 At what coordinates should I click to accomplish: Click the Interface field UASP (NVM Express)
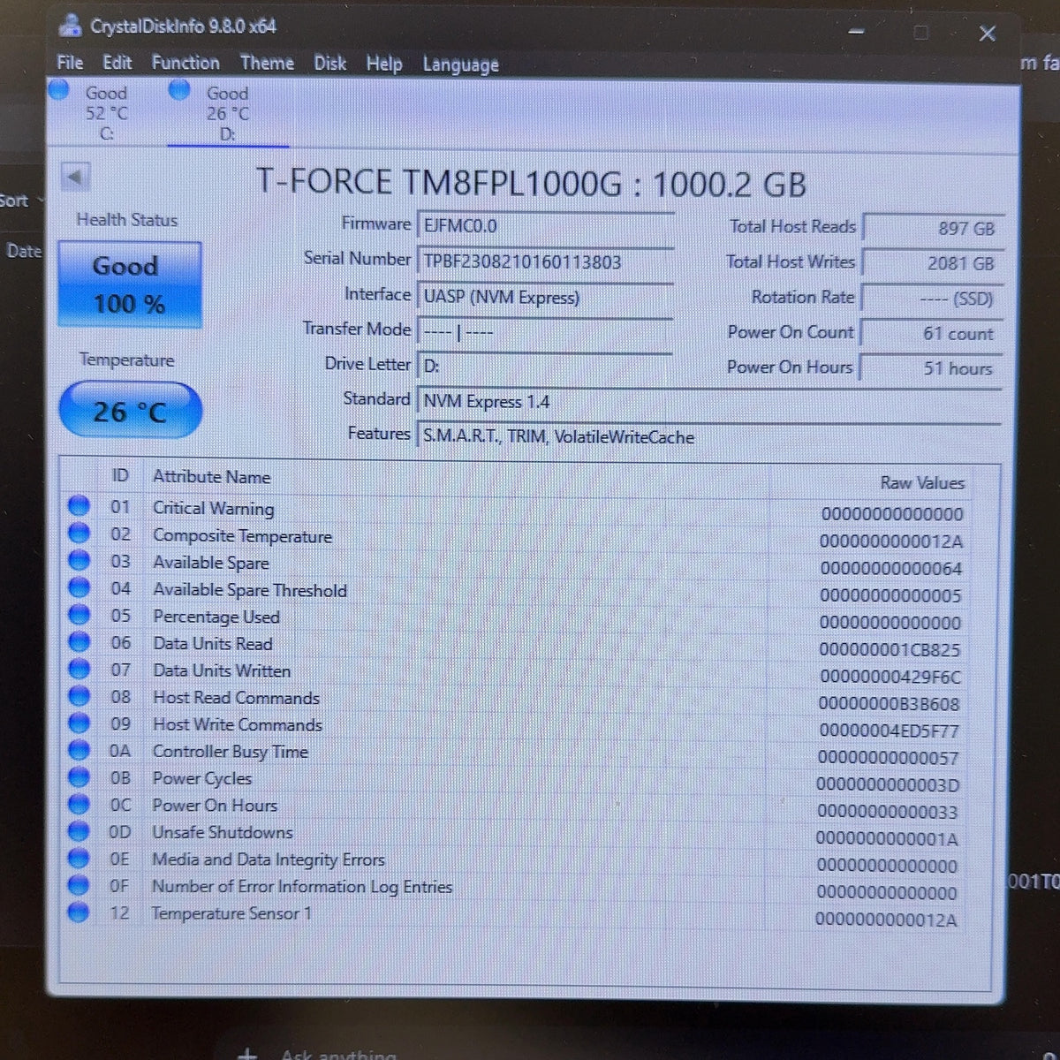pyautogui.click(x=545, y=297)
